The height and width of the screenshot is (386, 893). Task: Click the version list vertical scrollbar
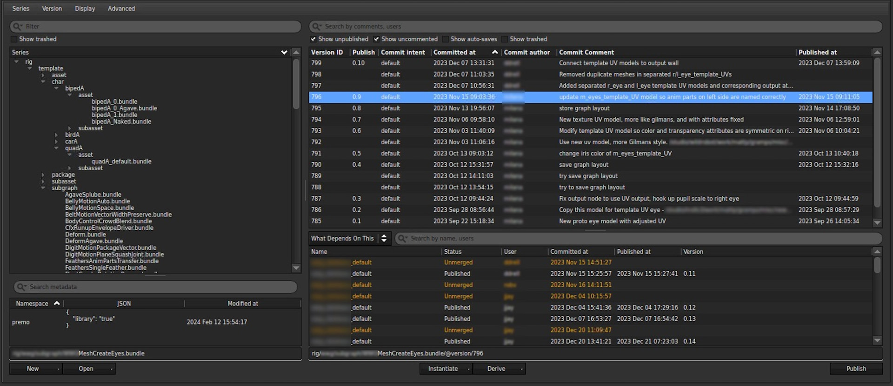pyautogui.click(x=877, y=133)
